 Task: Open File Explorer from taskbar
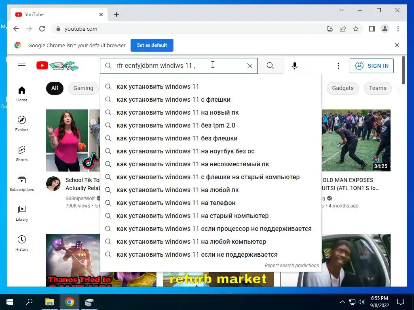coord(49,302)
